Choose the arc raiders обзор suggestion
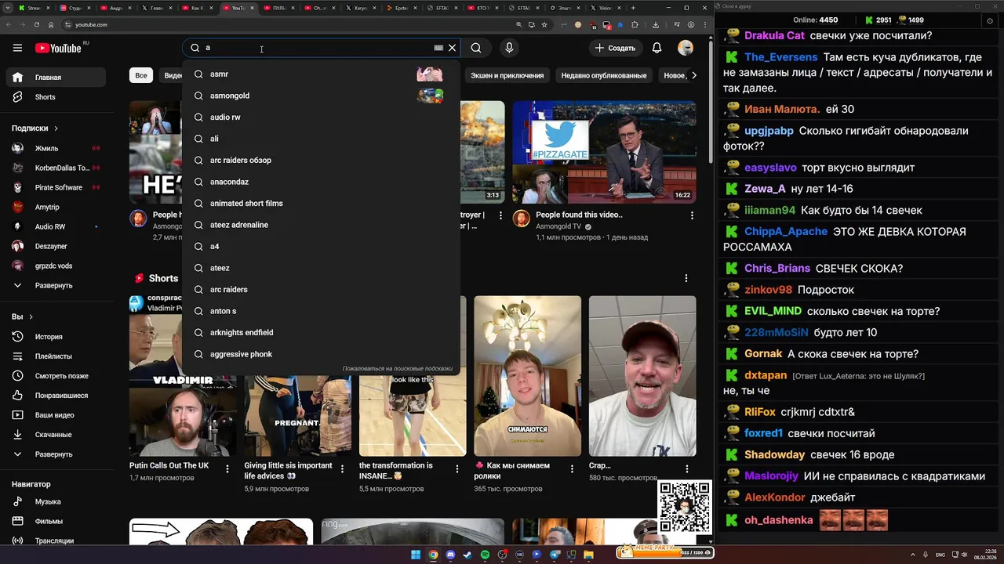This screenshot has width=1004, height=564. pos(321,161)
